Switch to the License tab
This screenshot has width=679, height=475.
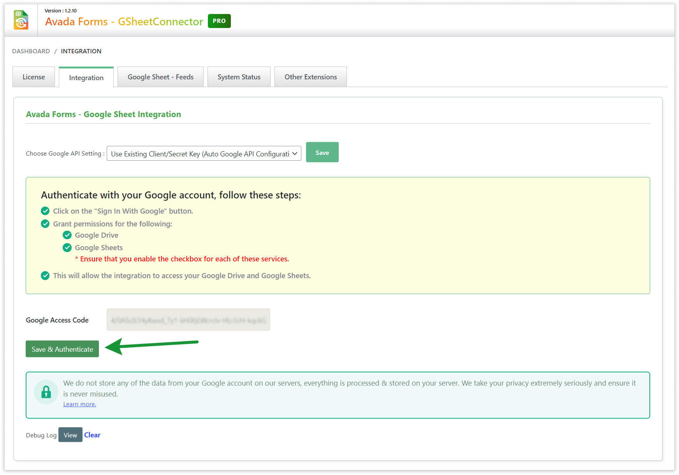tap(33, 77)
